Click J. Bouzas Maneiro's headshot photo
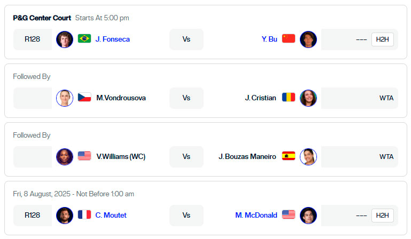411x239 pixels. pos(308,157)
